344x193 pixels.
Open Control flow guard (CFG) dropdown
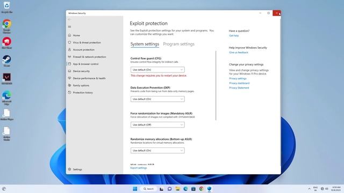pyautogui.click(x=157, y=70)
